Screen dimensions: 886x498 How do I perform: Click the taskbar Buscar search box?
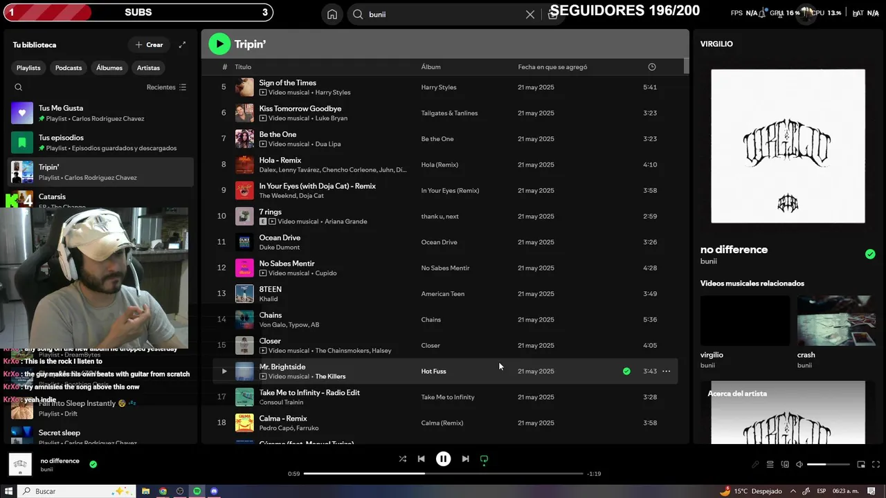[77, 491]
